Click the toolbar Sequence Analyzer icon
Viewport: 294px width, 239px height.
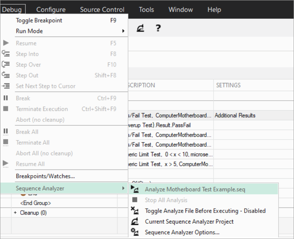click(140, 28)
